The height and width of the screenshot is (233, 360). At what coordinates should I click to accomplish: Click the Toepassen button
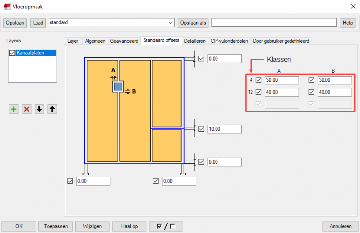[56, 226]
